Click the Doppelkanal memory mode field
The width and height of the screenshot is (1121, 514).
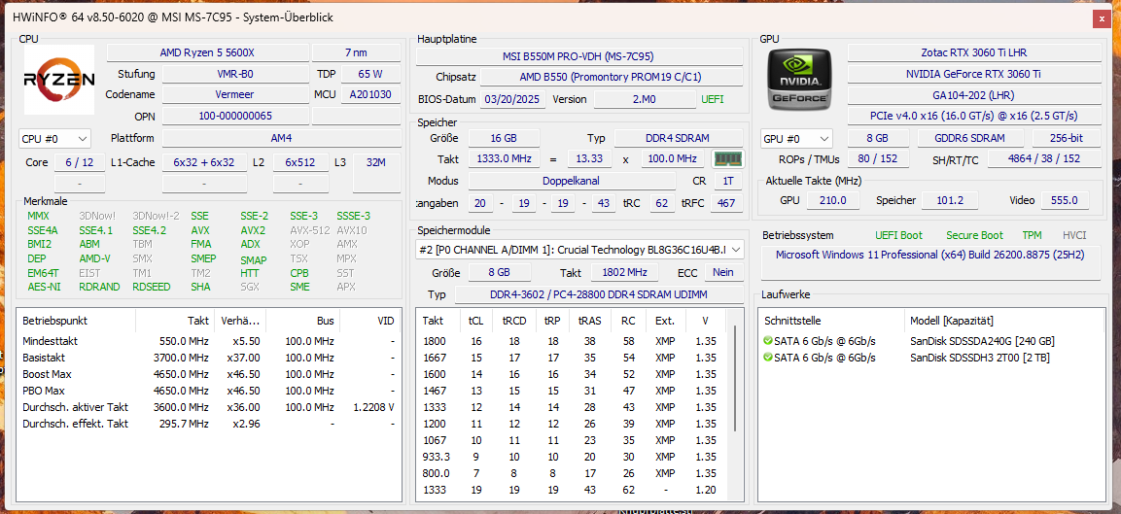(572, 181)
